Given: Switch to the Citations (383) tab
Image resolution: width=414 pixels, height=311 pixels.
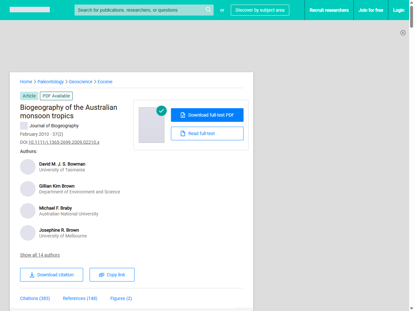Looking at the screenshot, I should coord(35,298).
